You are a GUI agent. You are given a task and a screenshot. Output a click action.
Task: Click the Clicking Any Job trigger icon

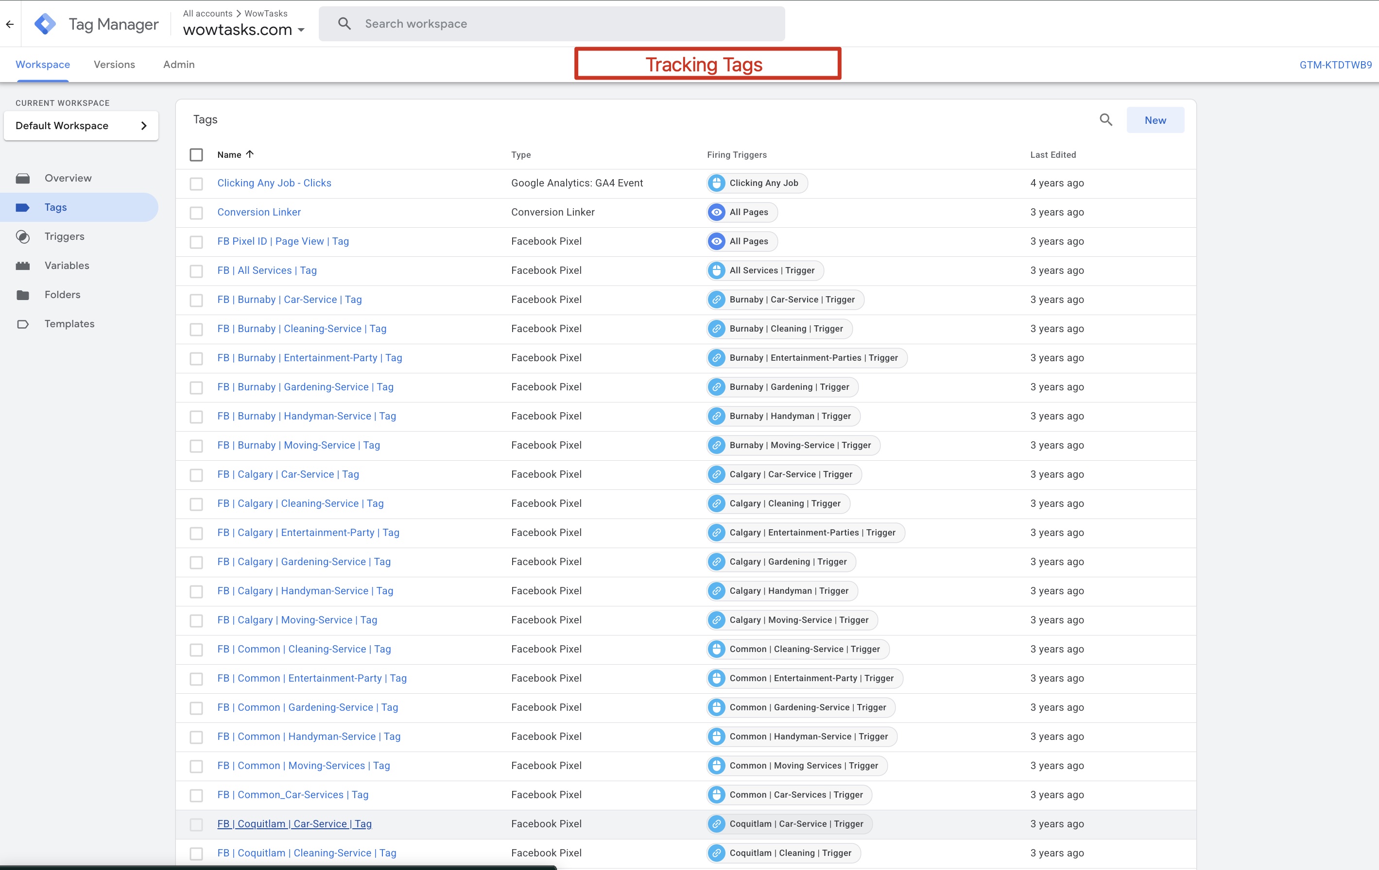pyautogui.click(x=716, y=183)
